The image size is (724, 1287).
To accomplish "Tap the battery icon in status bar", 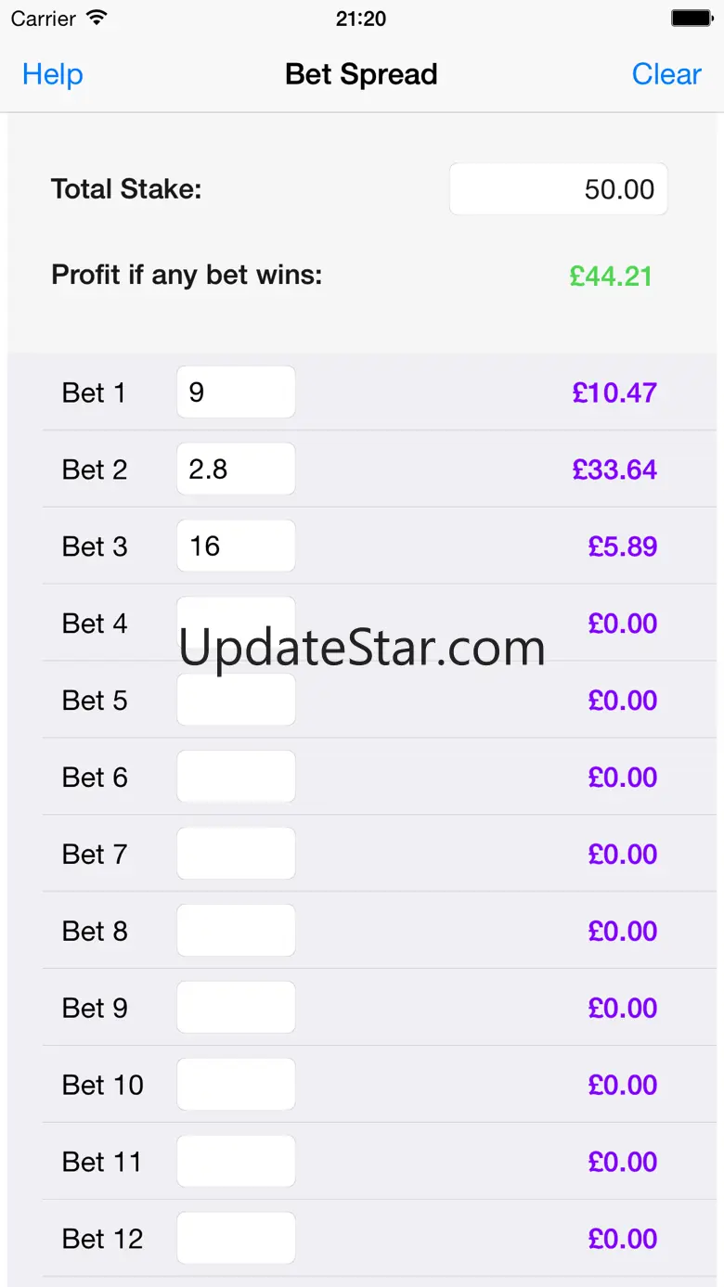I will (692, 19).
